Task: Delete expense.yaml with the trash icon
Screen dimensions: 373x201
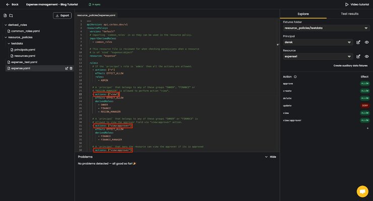Action: click(71, 68)
